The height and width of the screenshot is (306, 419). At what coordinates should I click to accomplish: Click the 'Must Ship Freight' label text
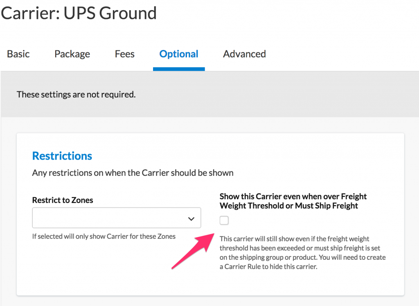(x=327, y=206)
